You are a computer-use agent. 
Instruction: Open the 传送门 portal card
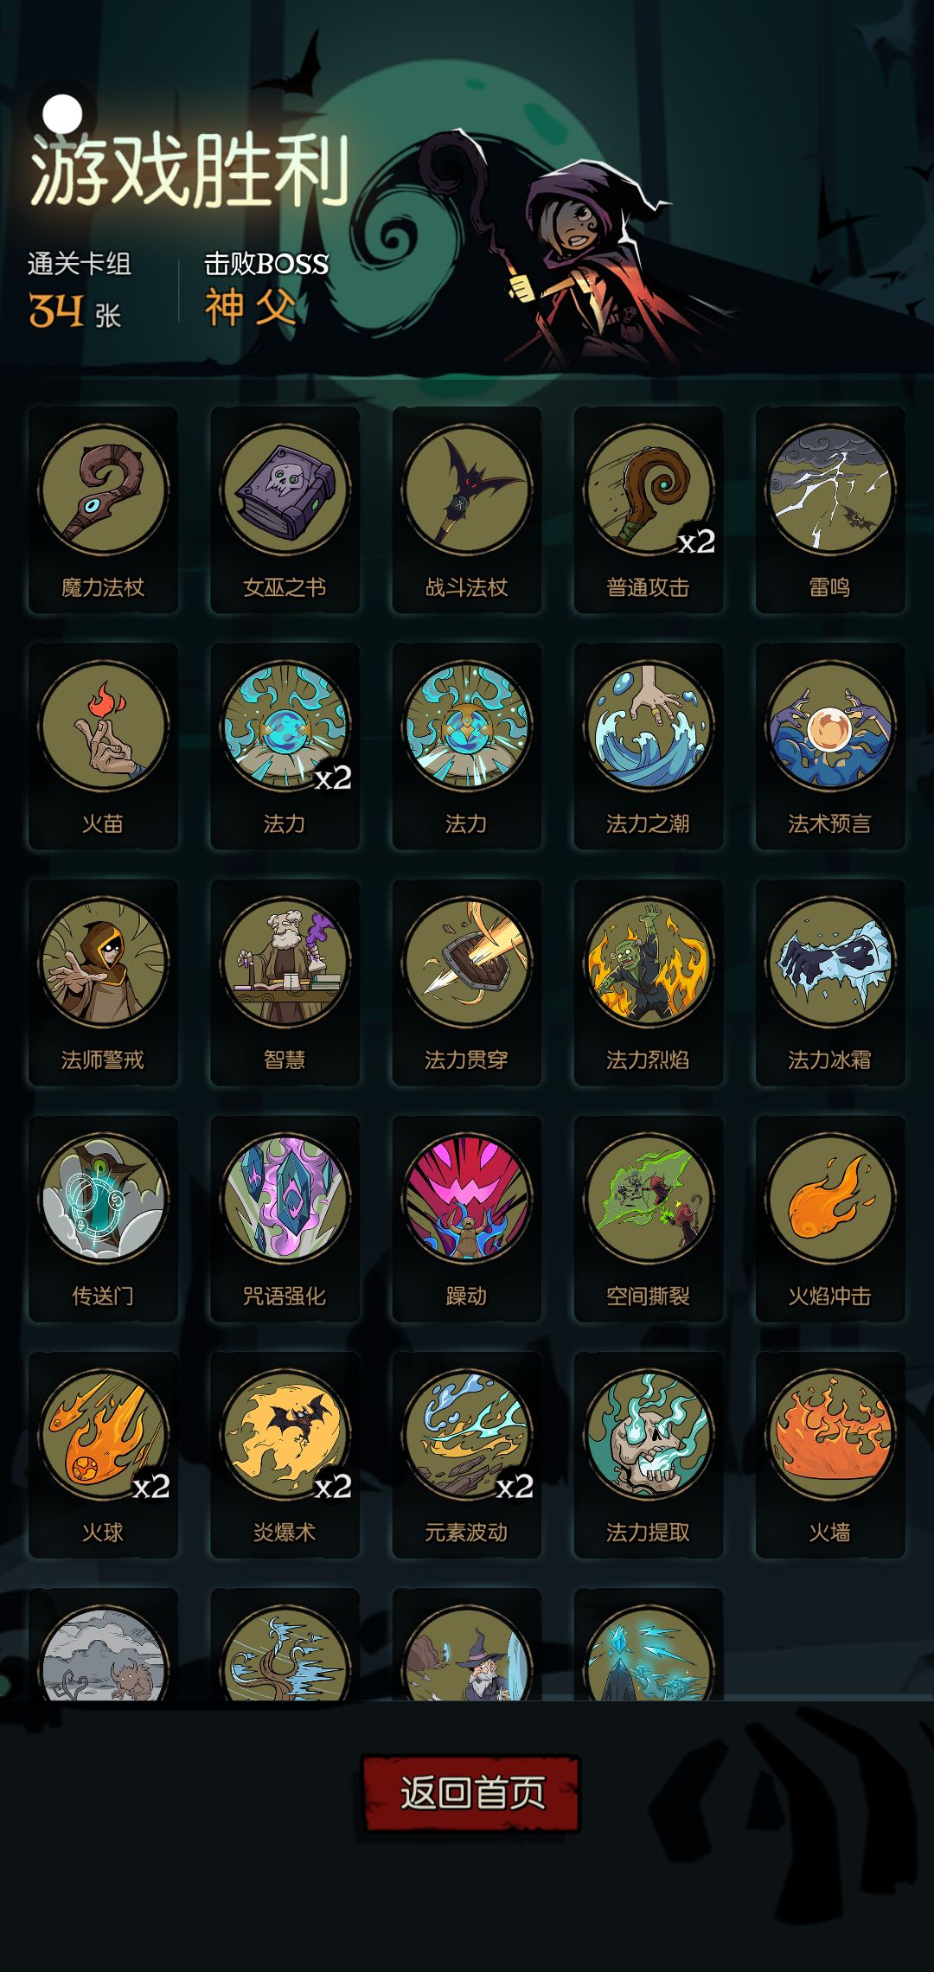pos(103,1219)
